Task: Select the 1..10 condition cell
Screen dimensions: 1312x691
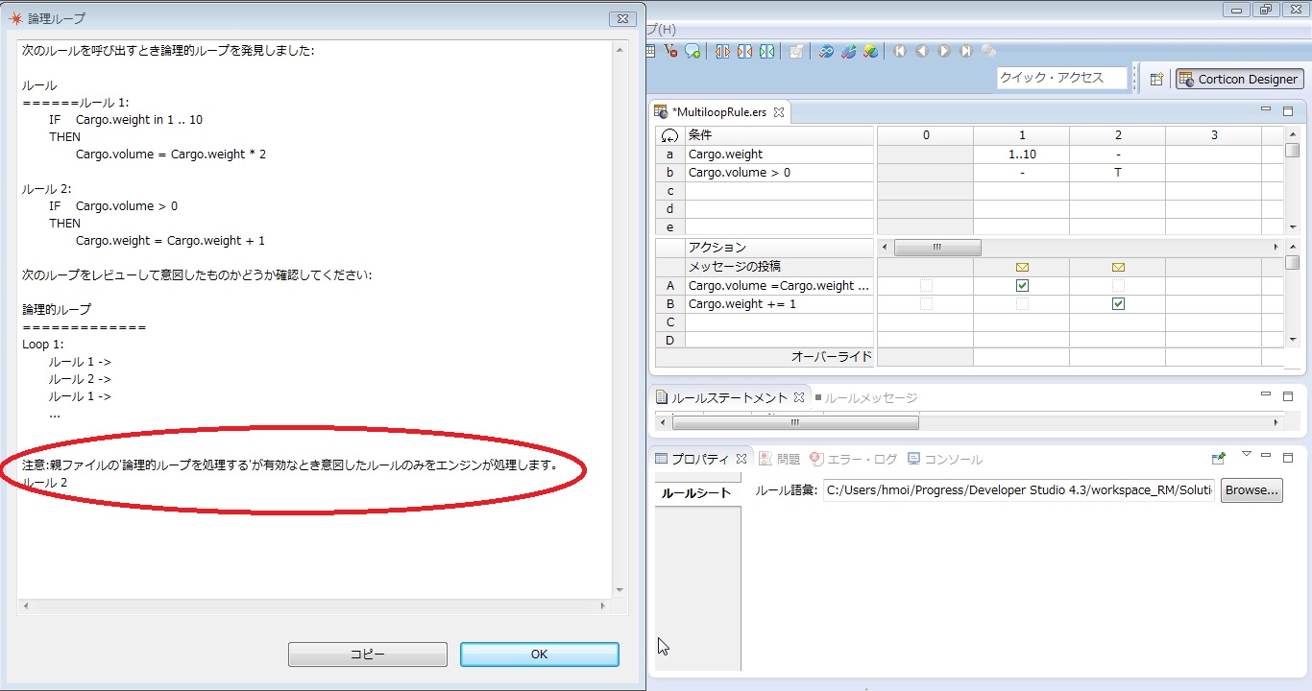Action: pos(1022,155)
